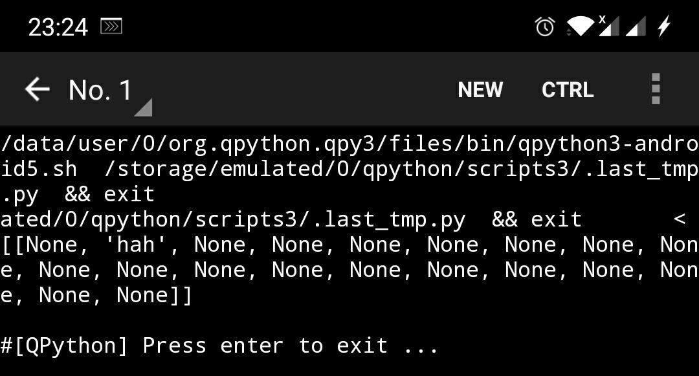Click the /data/user/0/org.qpython.qpy3 path line
Viewport: 699px width, 376px height.
pos(349,144)
